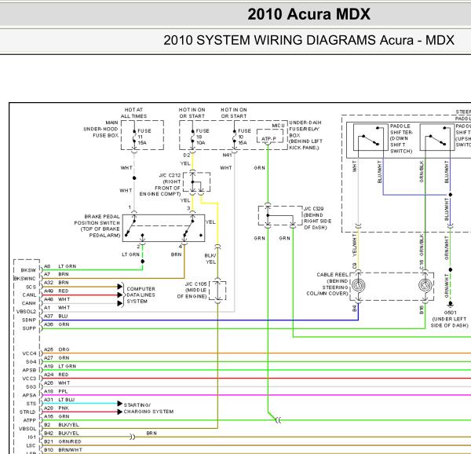Click the 'A36 GRN' pin row
Viewport: 471px width, 454px height.
[57, 324]
